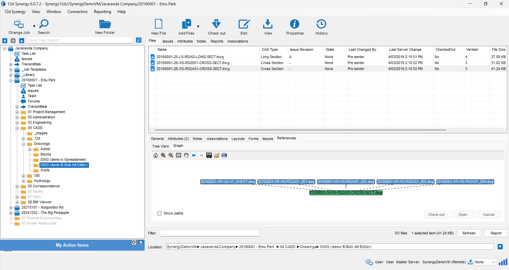Expand the 01 Project Management folder
Viewport: 509px width, 270px height.
pos(17,112)
